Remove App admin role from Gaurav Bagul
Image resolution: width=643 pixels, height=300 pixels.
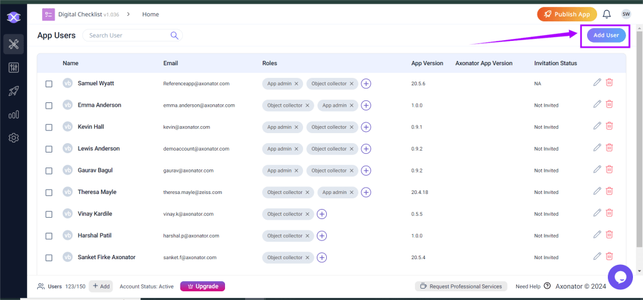pos(297,171)
